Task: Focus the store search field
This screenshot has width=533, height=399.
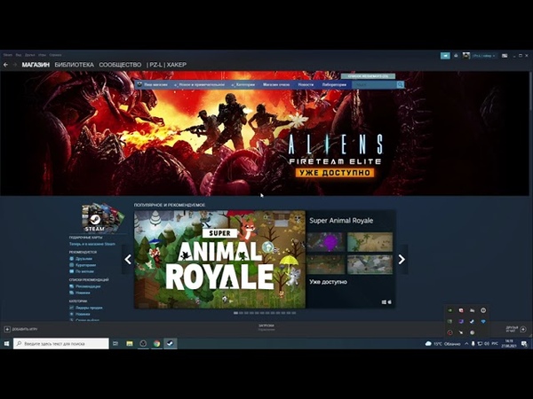Action: point(374,84)
